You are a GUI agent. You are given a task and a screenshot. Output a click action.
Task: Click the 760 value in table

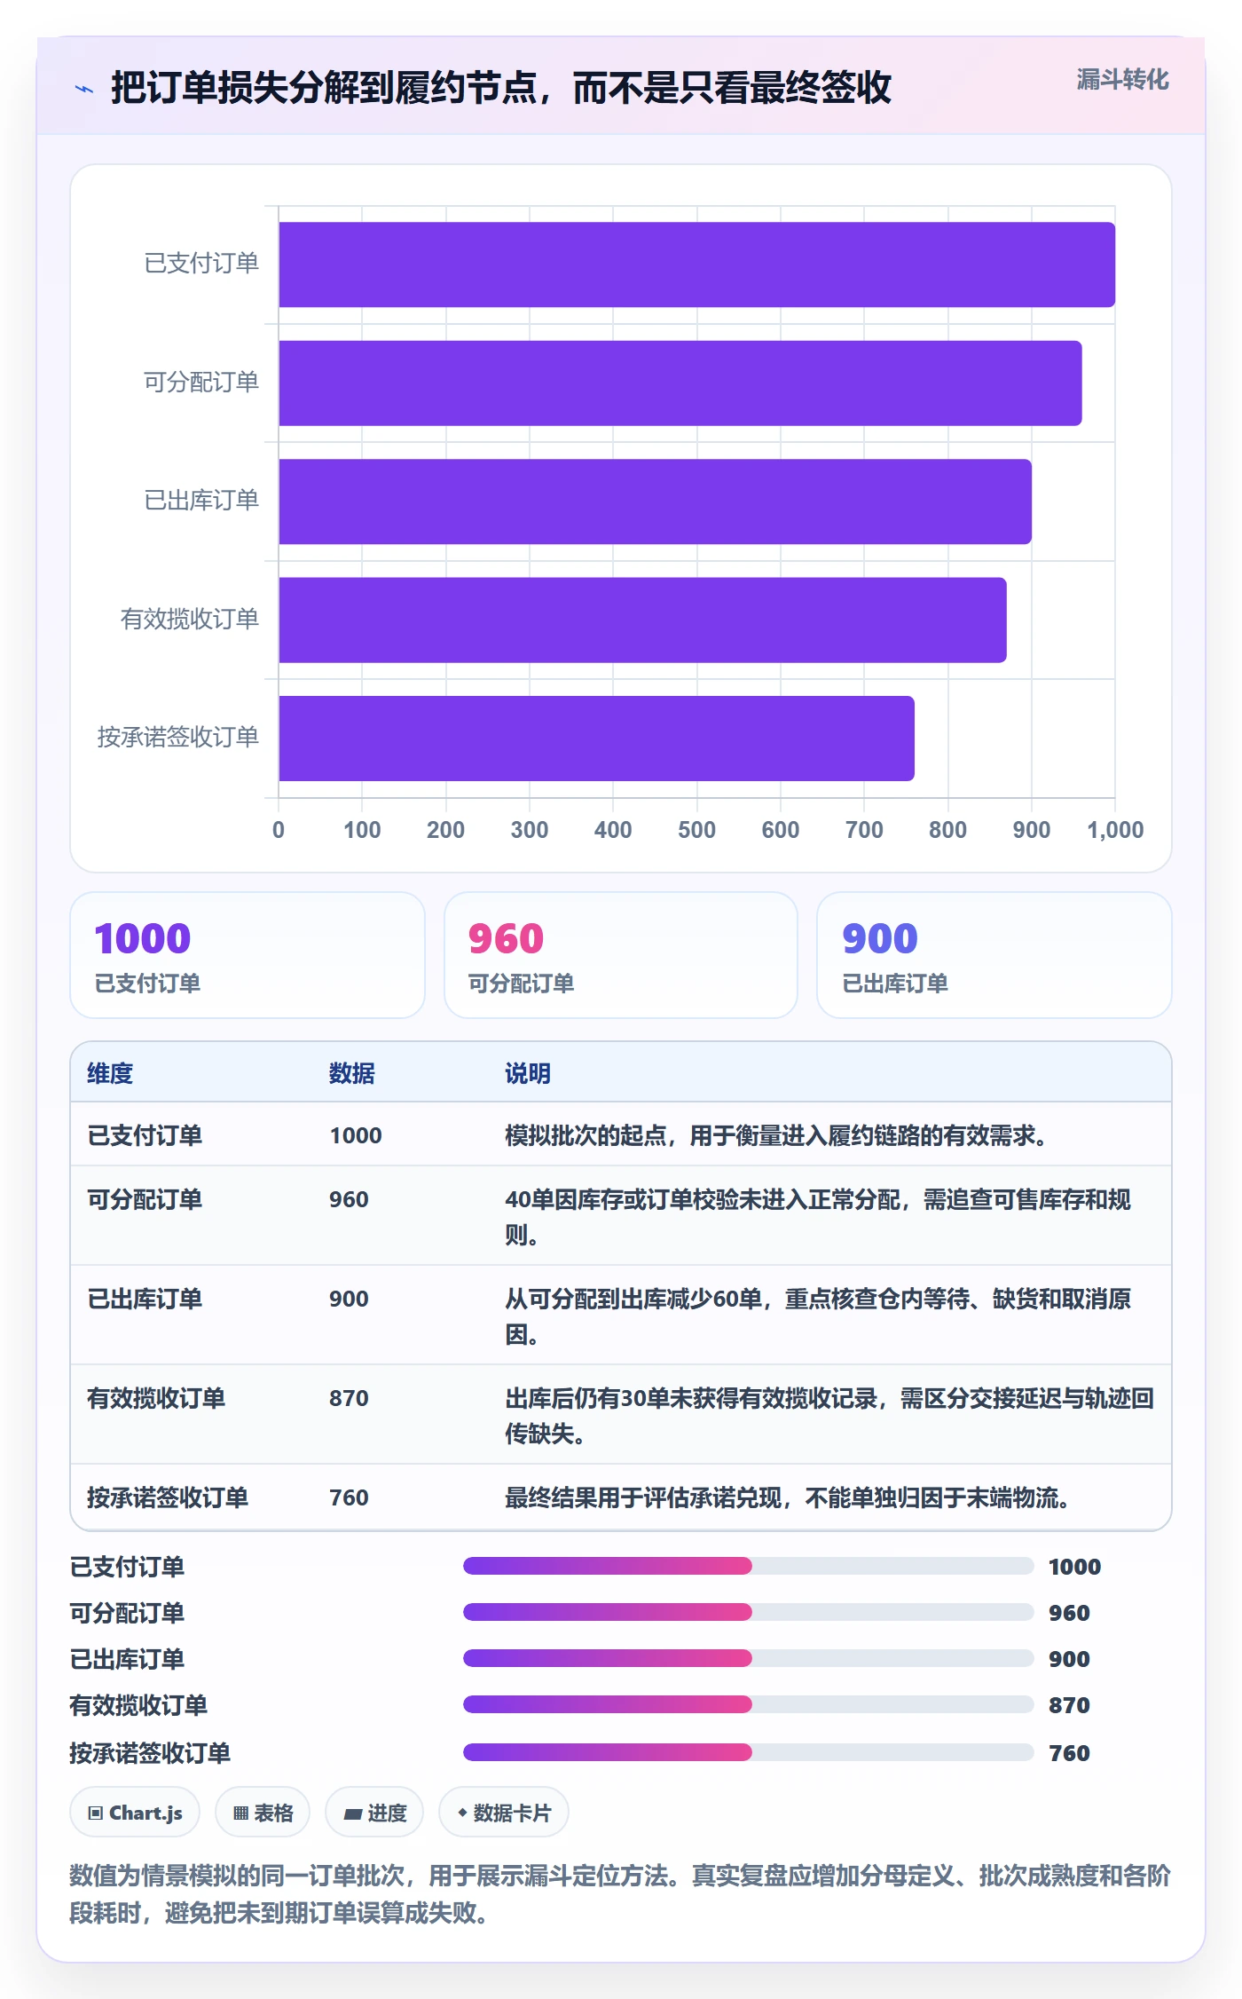click(x=349, y=1497)
